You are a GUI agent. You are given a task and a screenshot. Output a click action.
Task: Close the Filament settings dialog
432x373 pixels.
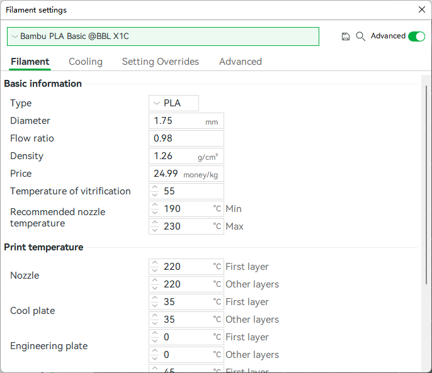[x=421, y=9]
